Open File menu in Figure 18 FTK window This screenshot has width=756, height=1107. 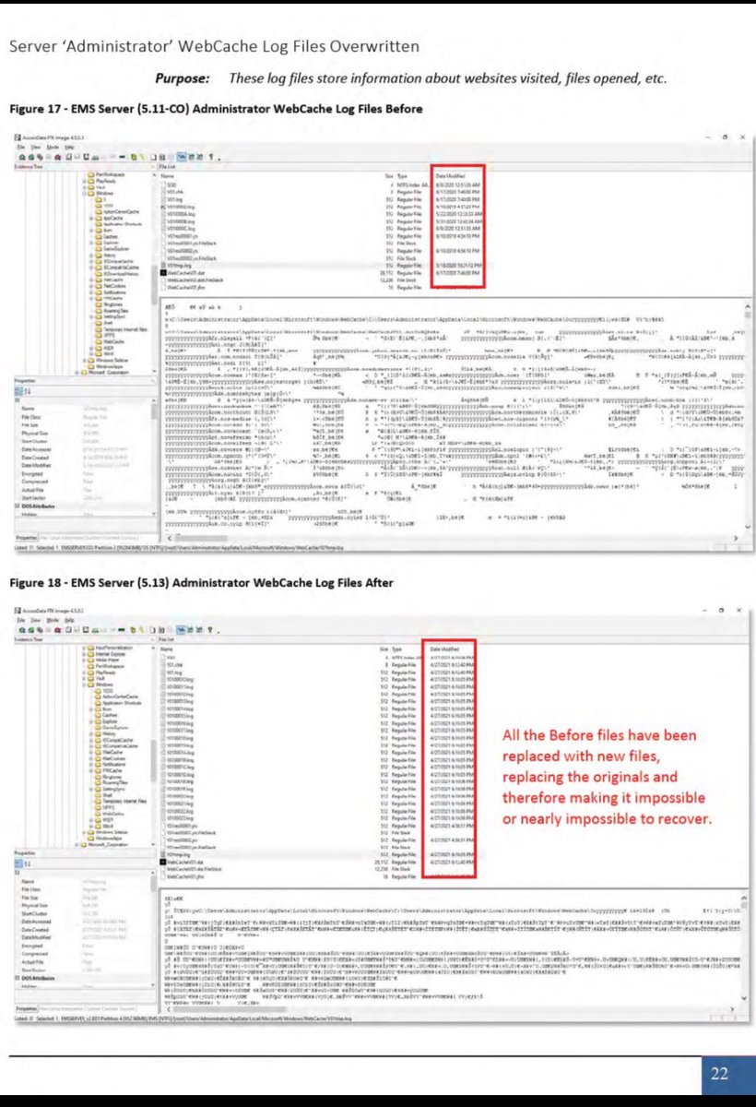[x=20, y=620]
